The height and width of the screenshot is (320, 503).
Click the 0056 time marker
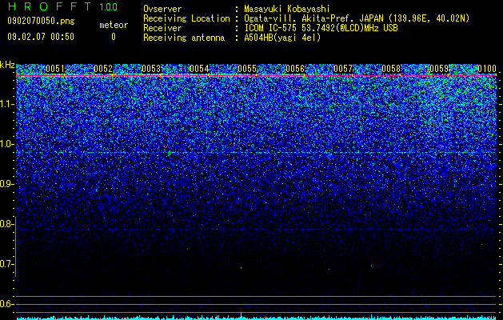tap(295, 69)
